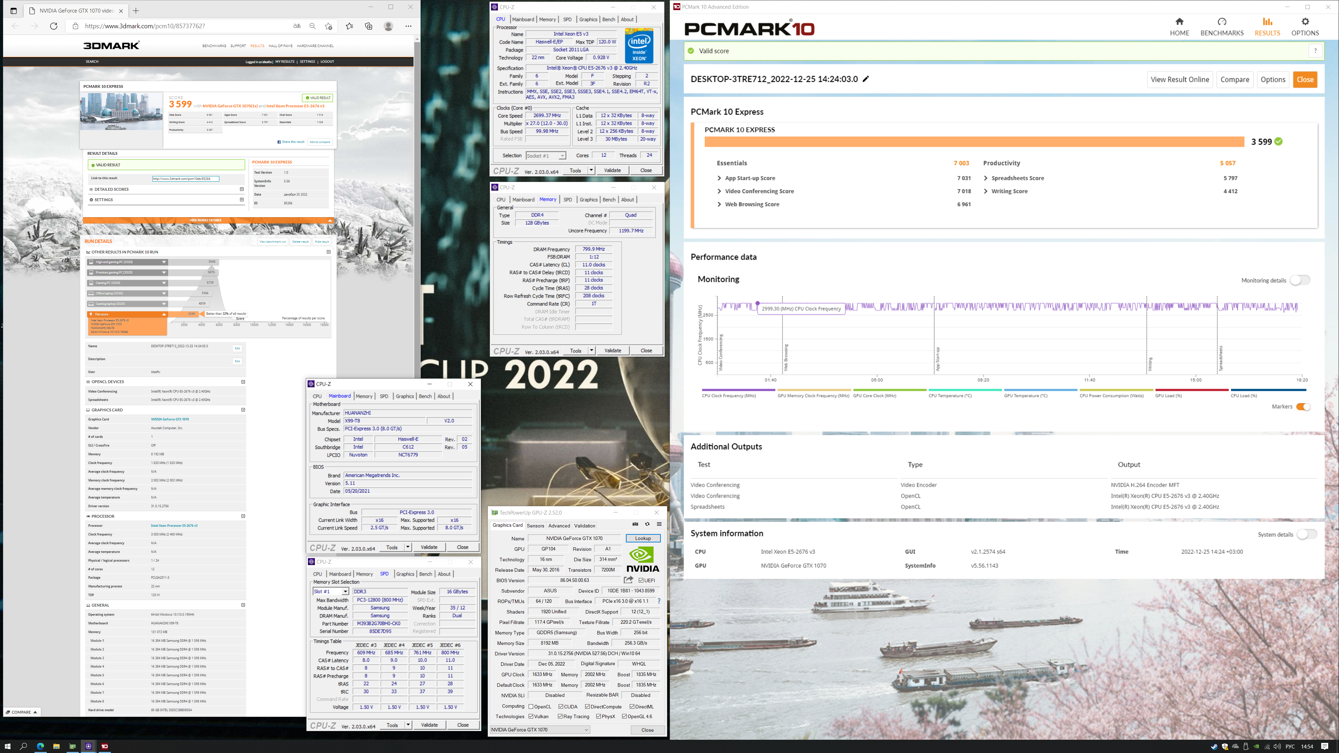The width and height of the screenshot is (1339, 753).
Task: Click Edge add-to-favorites star with plus
Action: tap(328, 26)
